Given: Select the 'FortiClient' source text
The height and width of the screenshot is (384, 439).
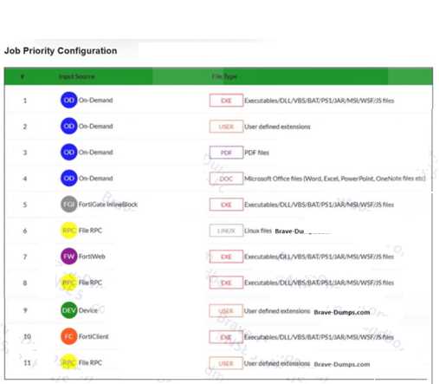Looking at the screenshot, I should click(94, 336).
